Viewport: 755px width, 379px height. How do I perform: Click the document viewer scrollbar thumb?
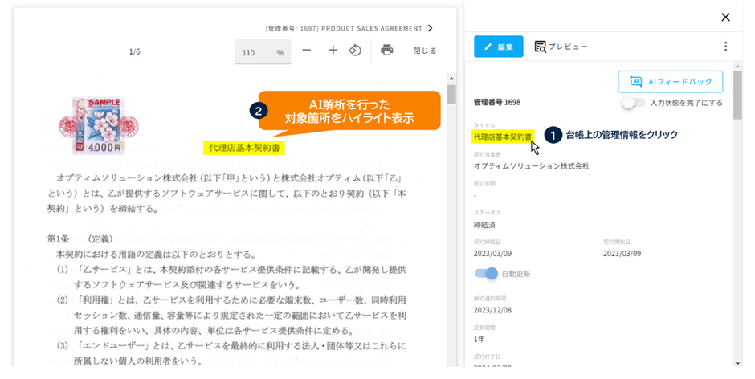pyautogui.click(x=451, y=96)
